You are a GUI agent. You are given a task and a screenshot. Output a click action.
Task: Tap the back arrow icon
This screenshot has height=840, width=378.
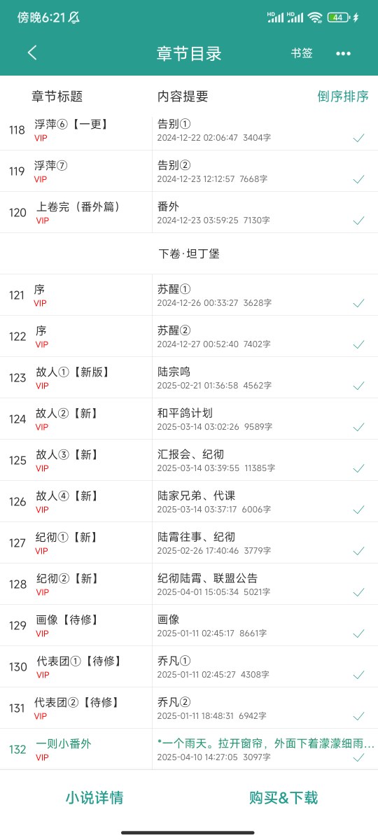32,52
